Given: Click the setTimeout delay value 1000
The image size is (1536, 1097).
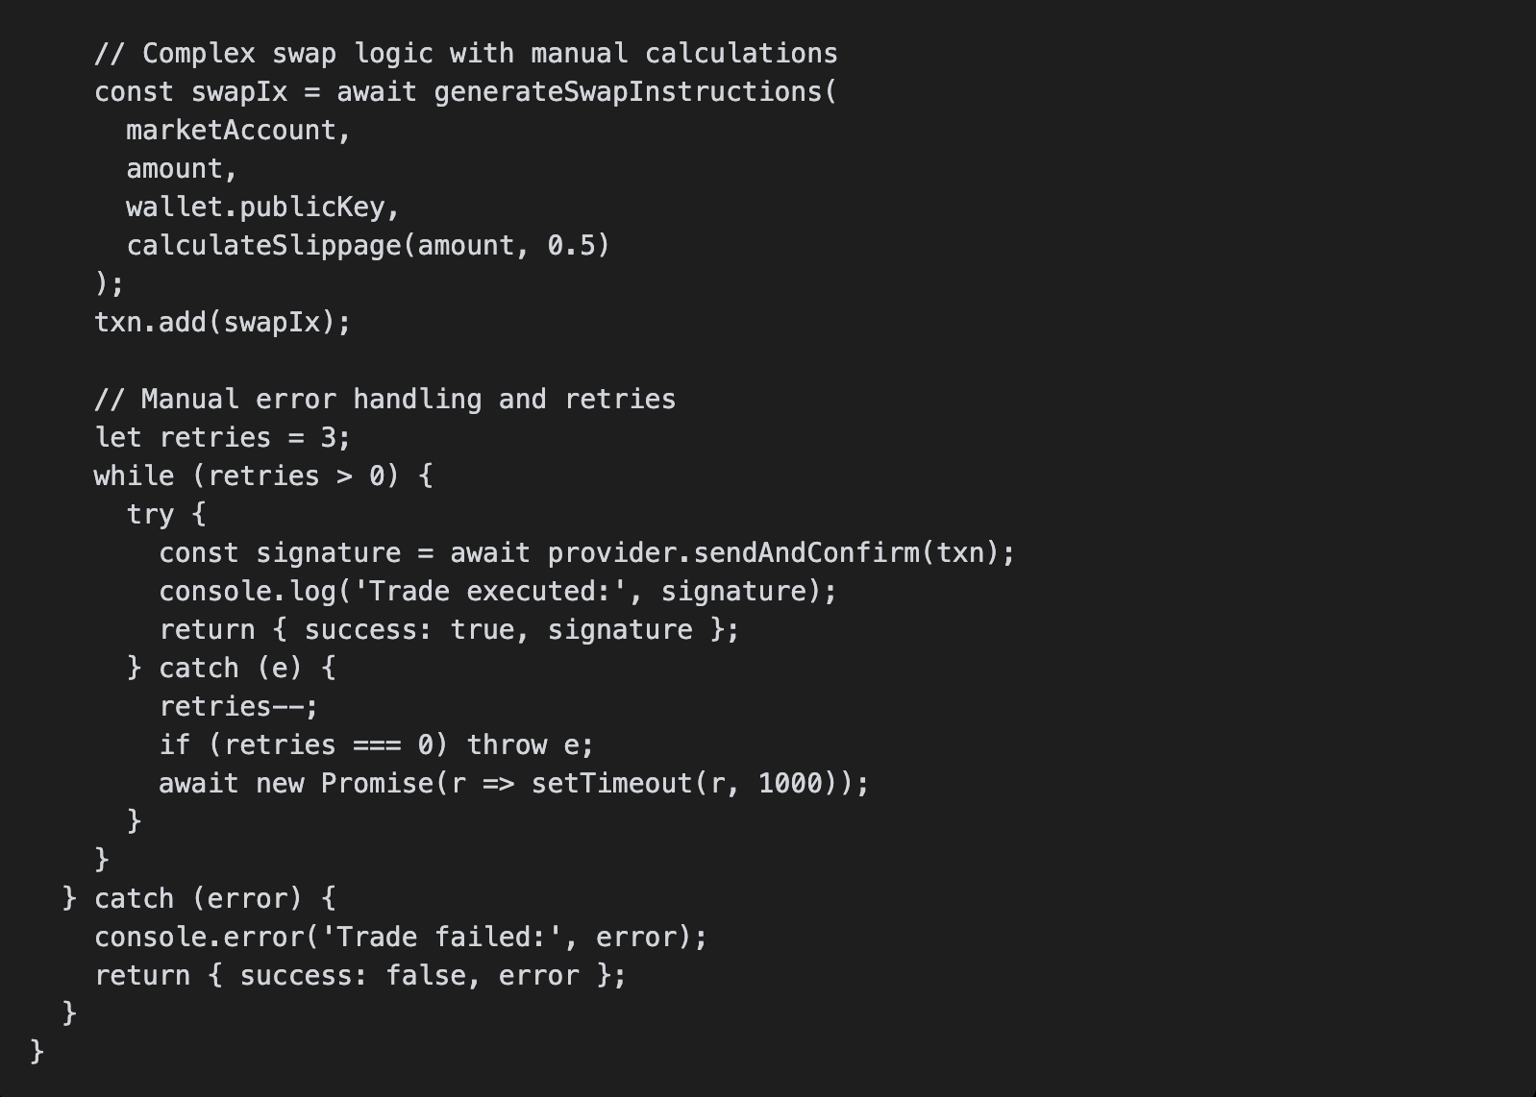Looking at the screenshot, I should pos(789,784).
